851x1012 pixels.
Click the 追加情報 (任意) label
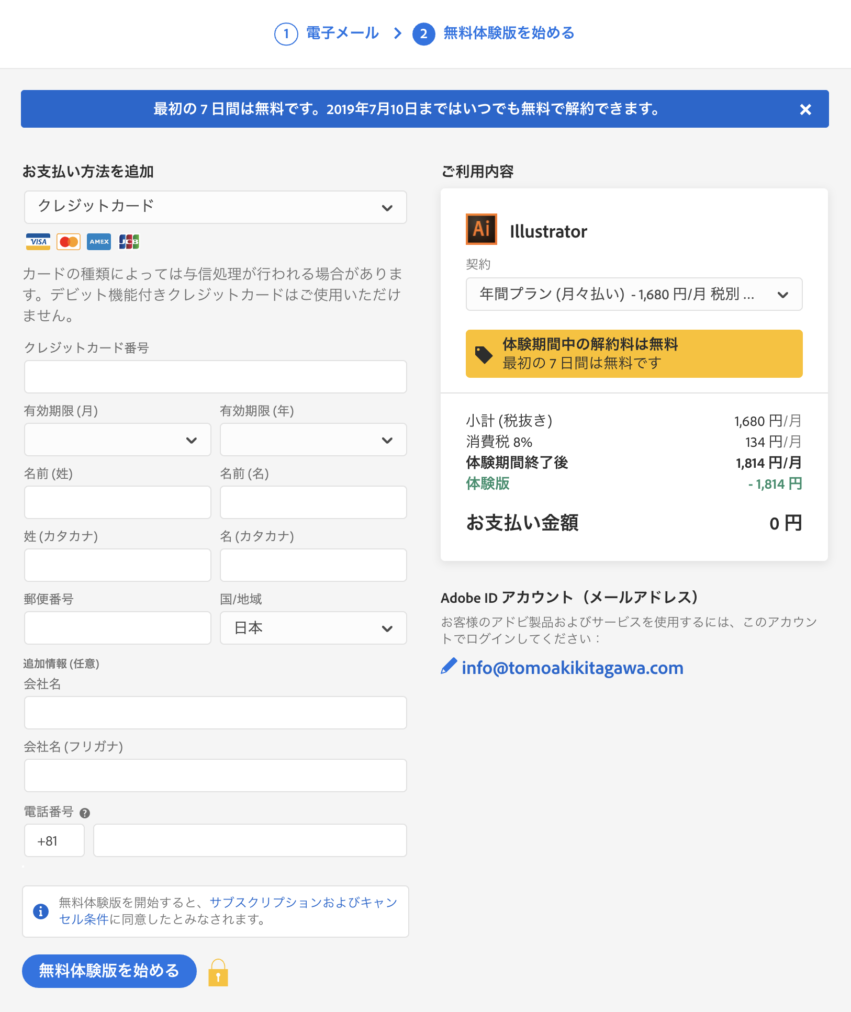[x=61, y=664]
